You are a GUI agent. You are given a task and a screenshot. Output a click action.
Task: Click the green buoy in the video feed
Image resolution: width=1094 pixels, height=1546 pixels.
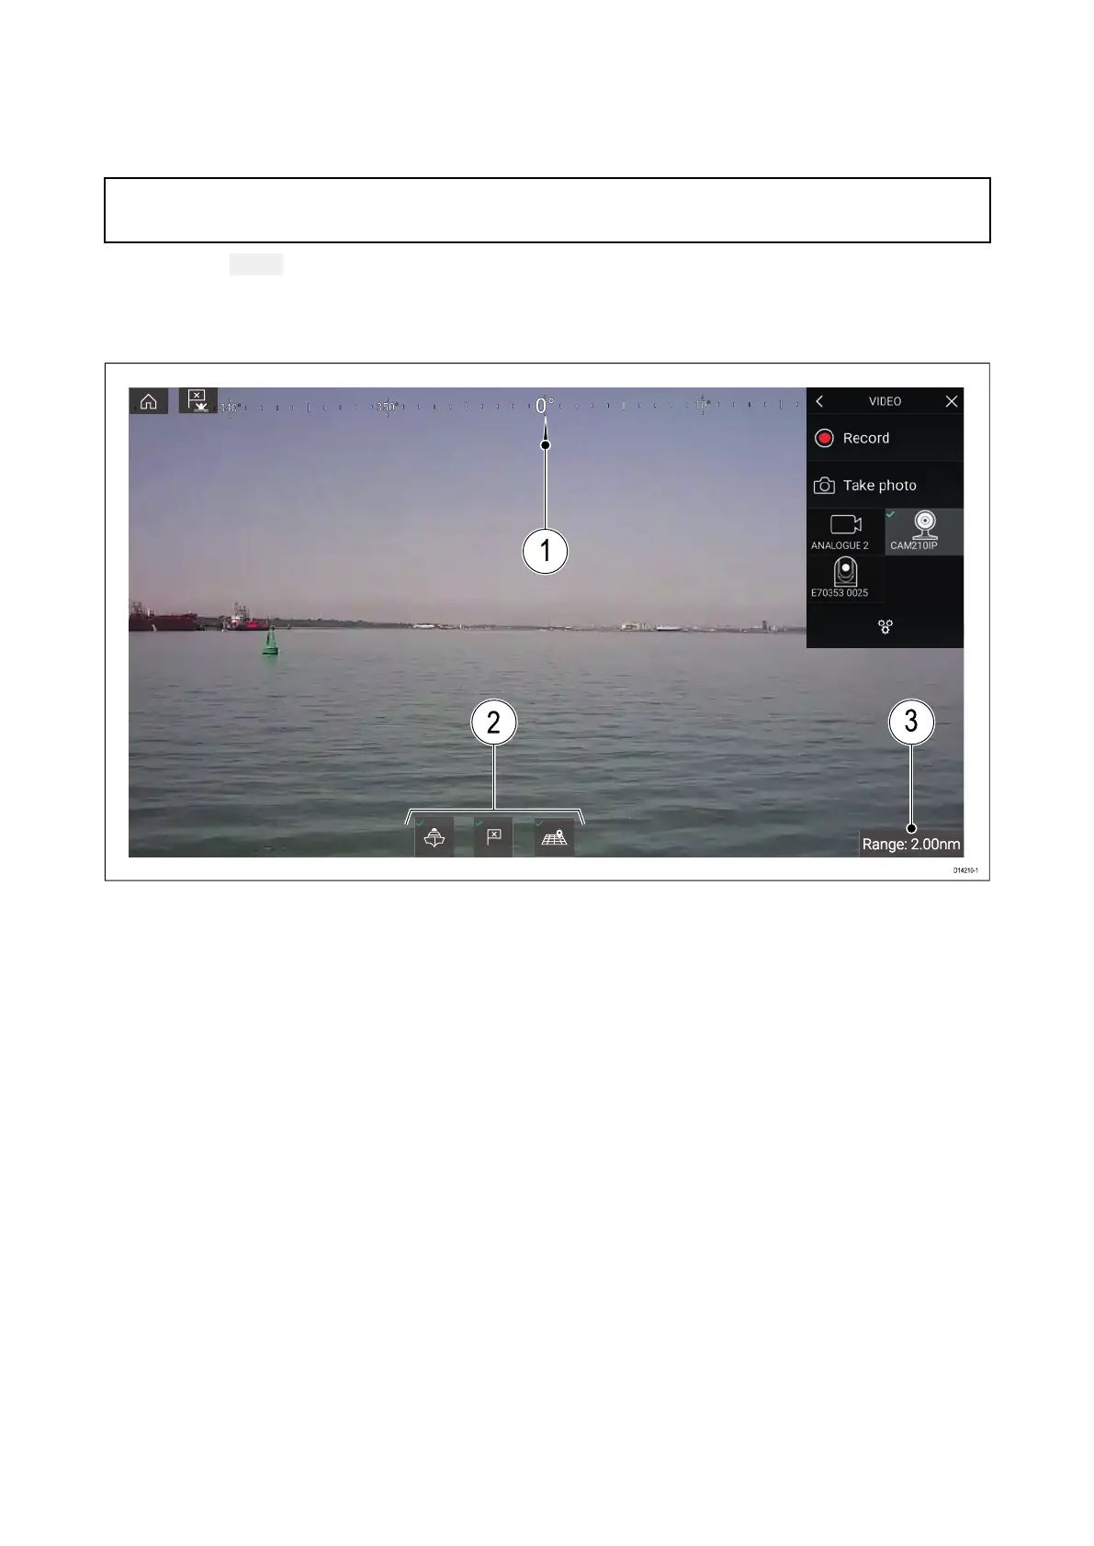click(x=270, y=640)
